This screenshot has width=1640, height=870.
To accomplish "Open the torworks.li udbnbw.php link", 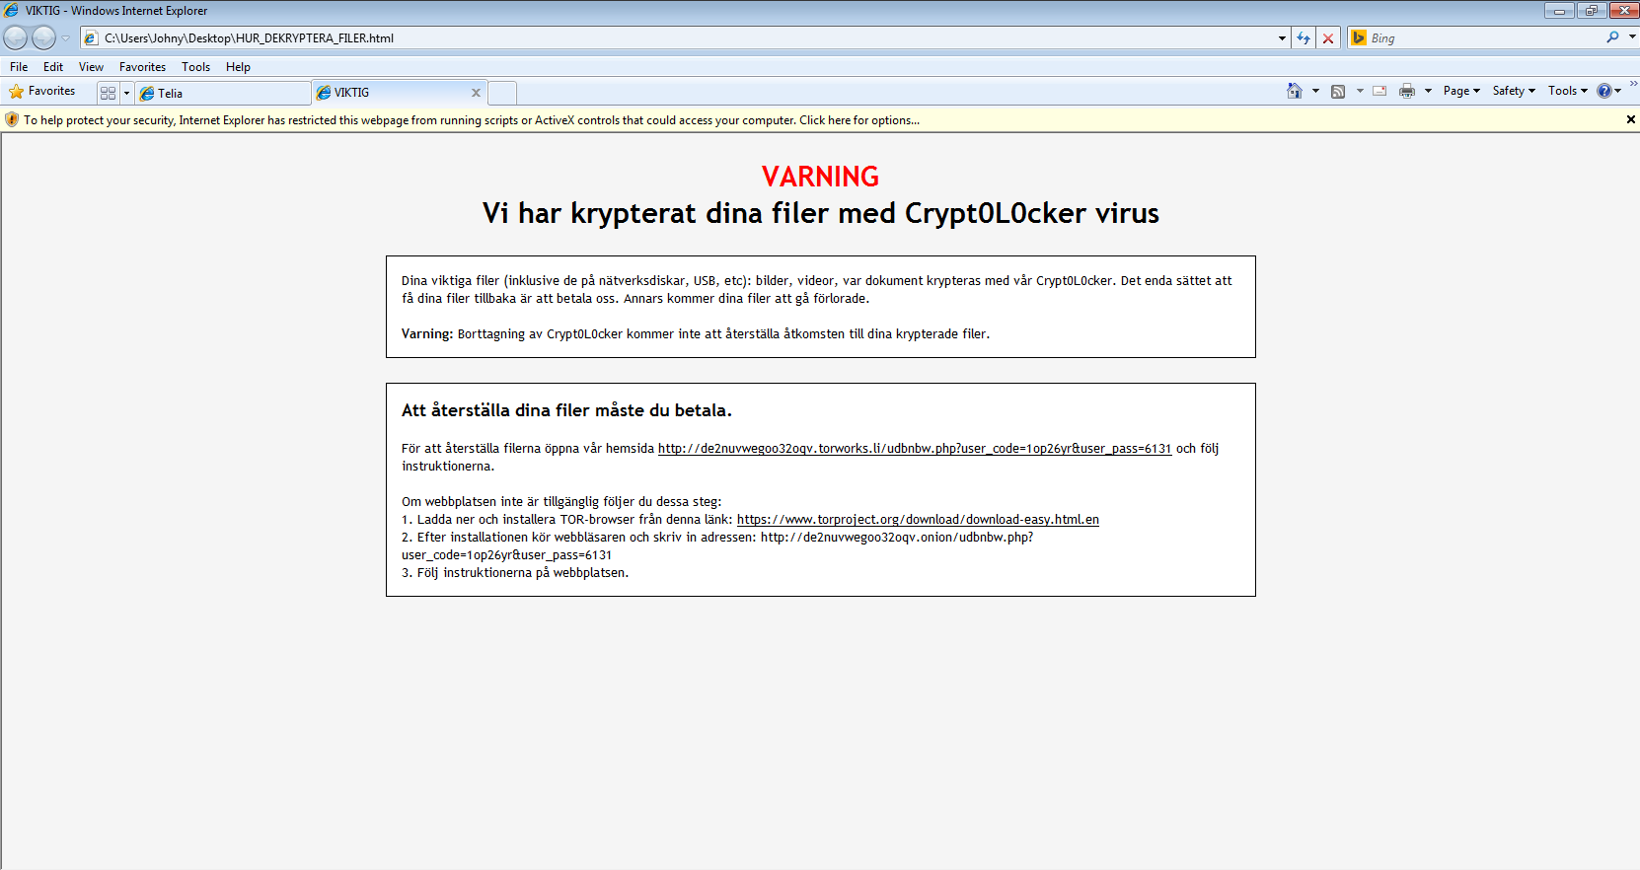I will tap(915, 449).
